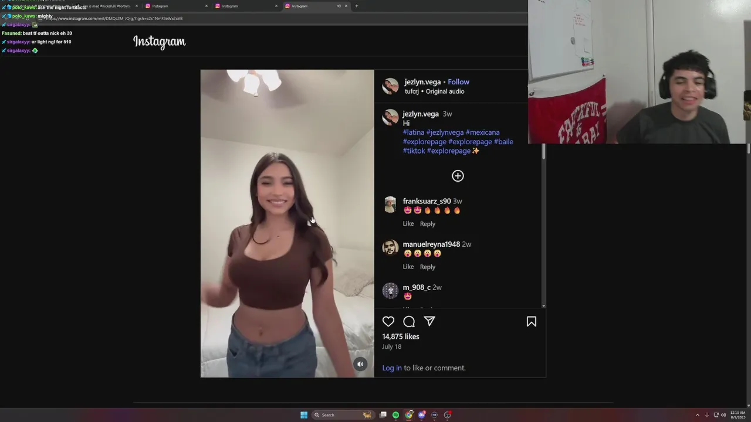The image size is (751, 422).
Task: Open the Windows Start menu
Action: [x=304, y=415]
